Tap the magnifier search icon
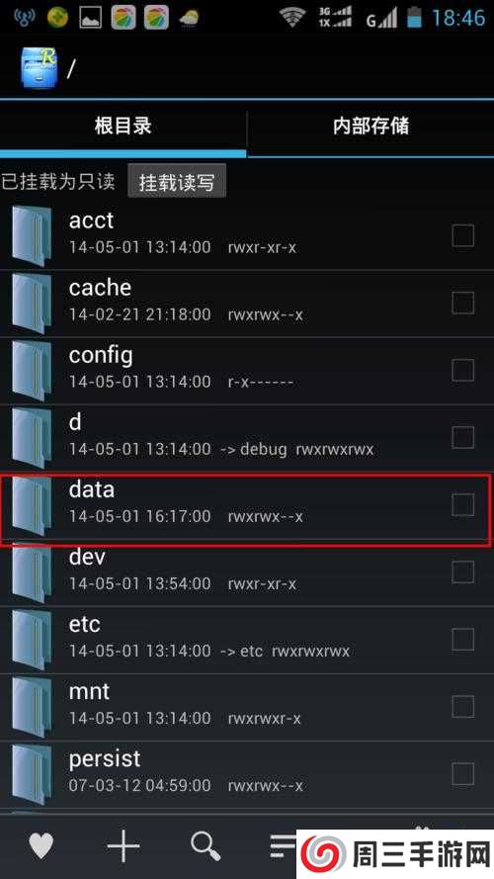494x879 pixels. coord(205,845)
